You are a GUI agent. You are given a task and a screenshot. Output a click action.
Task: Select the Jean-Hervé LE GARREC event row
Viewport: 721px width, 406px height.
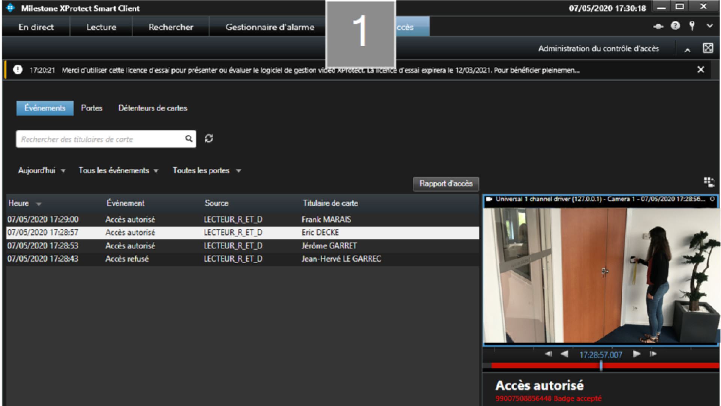[x=243, y=259]
